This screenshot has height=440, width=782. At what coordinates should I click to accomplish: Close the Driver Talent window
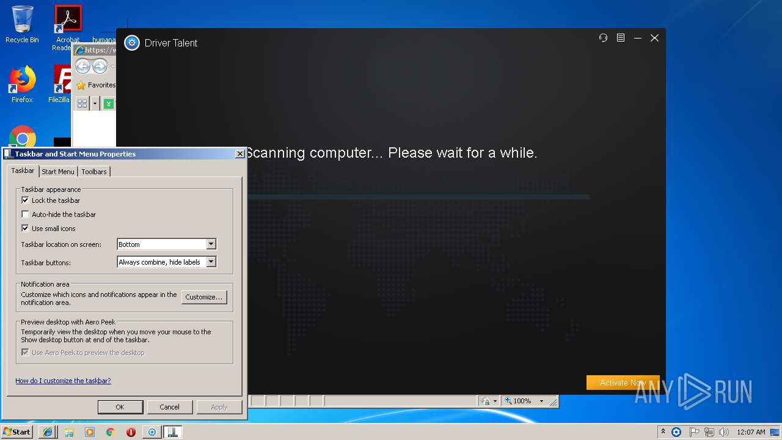[x=654, y=38]
